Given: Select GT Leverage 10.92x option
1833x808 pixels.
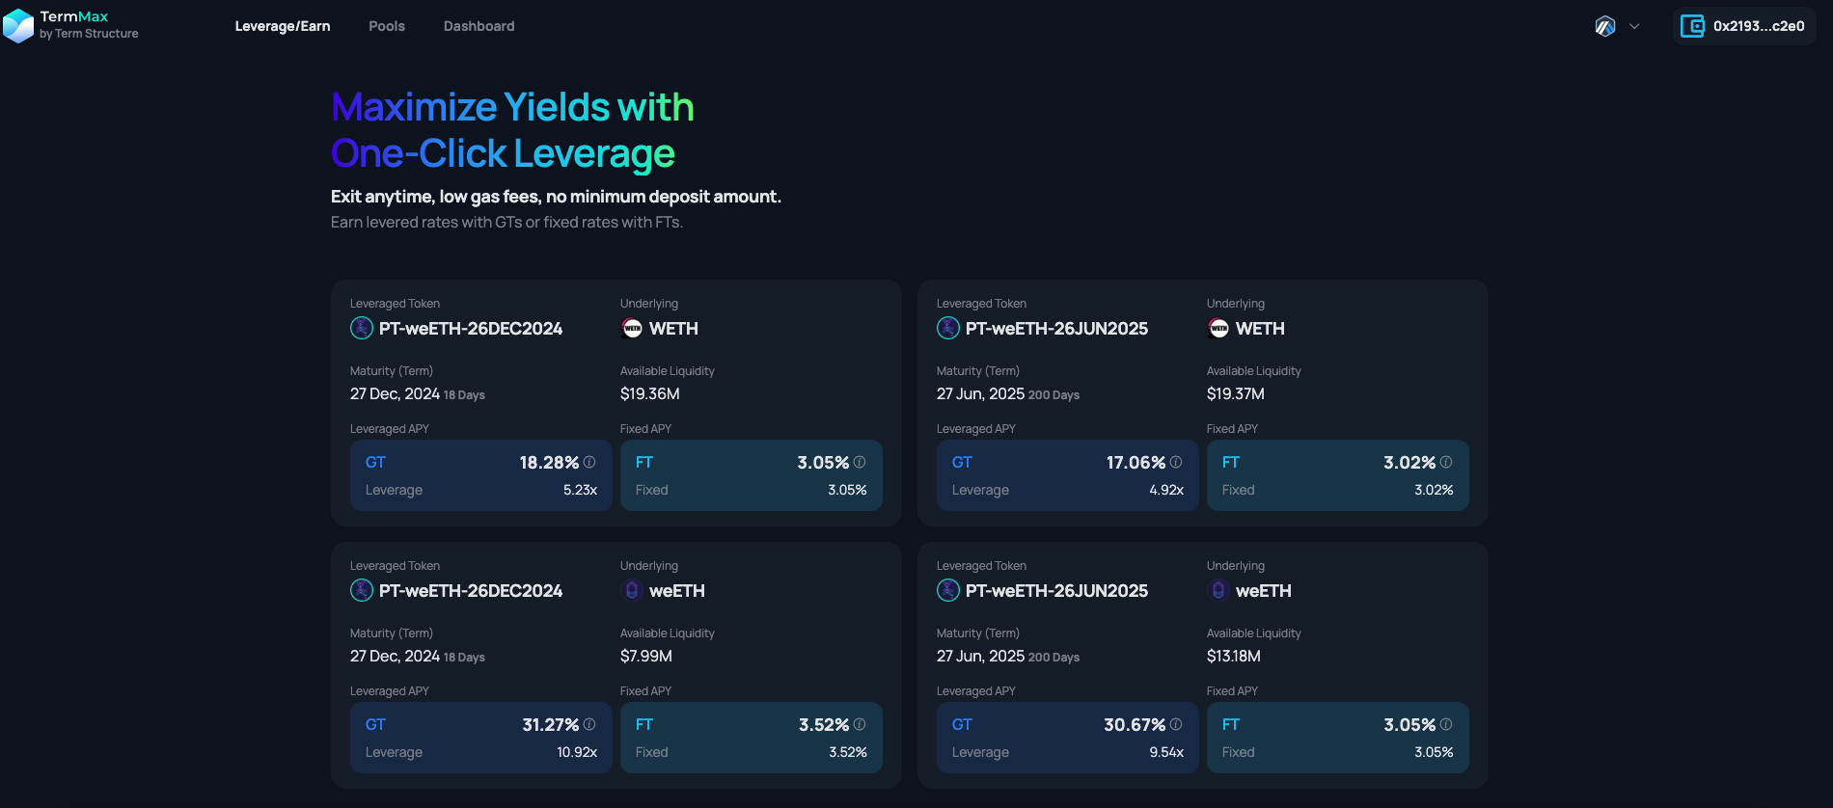Looking at the screenshot, I should 480,738.
